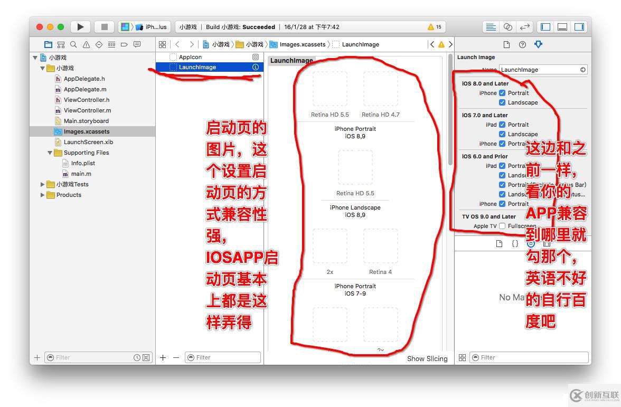Open LaunchScreen.xib file

pyautogui.click(x=88, y=142)
